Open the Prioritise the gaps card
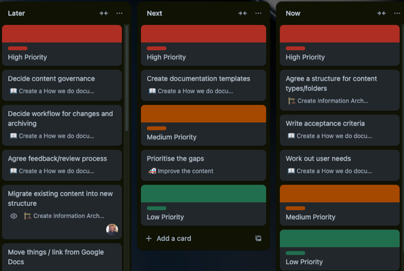 tap(175, 159)
